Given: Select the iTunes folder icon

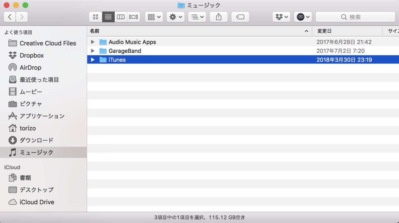Looking at the screenshot, I should point(103,60).
